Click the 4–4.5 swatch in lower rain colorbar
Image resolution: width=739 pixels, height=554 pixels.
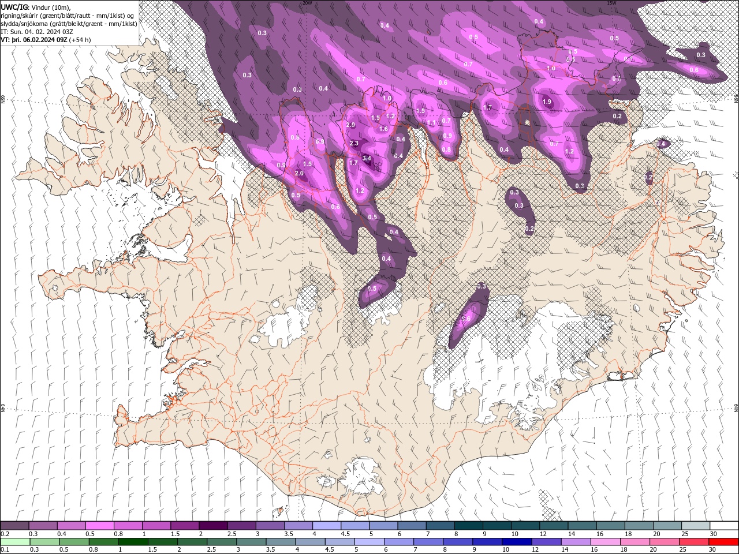click(309, 542)
